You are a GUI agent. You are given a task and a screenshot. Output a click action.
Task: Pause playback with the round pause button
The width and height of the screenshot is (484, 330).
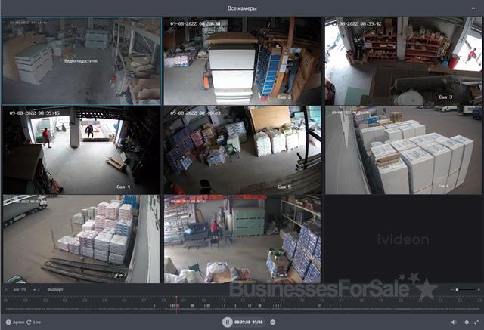pyautogui.click(x=227, y=322)
